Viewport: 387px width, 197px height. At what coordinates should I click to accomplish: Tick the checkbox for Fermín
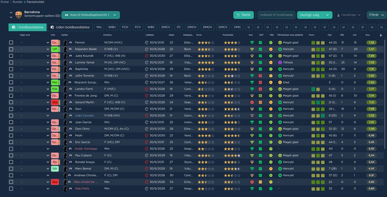pyautogui.click(x=11, y=42)
